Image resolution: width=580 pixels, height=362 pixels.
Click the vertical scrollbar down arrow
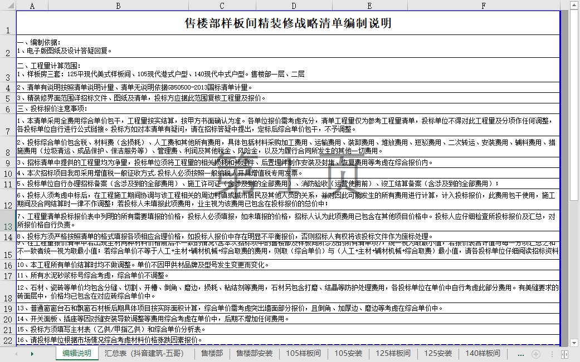(x=574, y=343)
